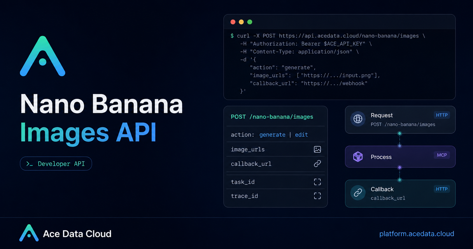Select the generate action value
Image resolution: width=473 pixels, height=249 pixels.
(272, 135)
